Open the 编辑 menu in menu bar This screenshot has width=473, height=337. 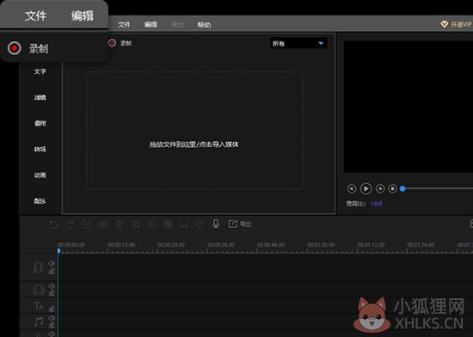pos(150,25)
